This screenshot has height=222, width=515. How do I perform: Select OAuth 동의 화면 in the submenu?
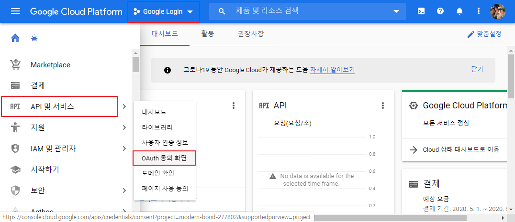click(165, 158)
